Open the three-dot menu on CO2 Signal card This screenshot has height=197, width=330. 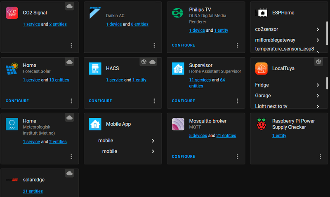[71, 45]
